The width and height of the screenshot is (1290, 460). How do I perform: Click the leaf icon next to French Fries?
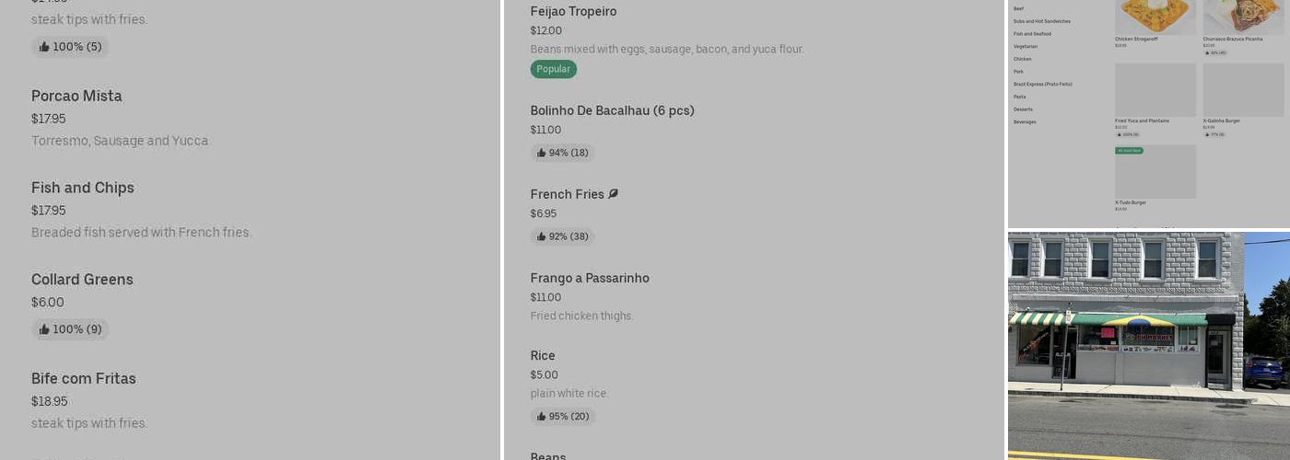point(614,194)
